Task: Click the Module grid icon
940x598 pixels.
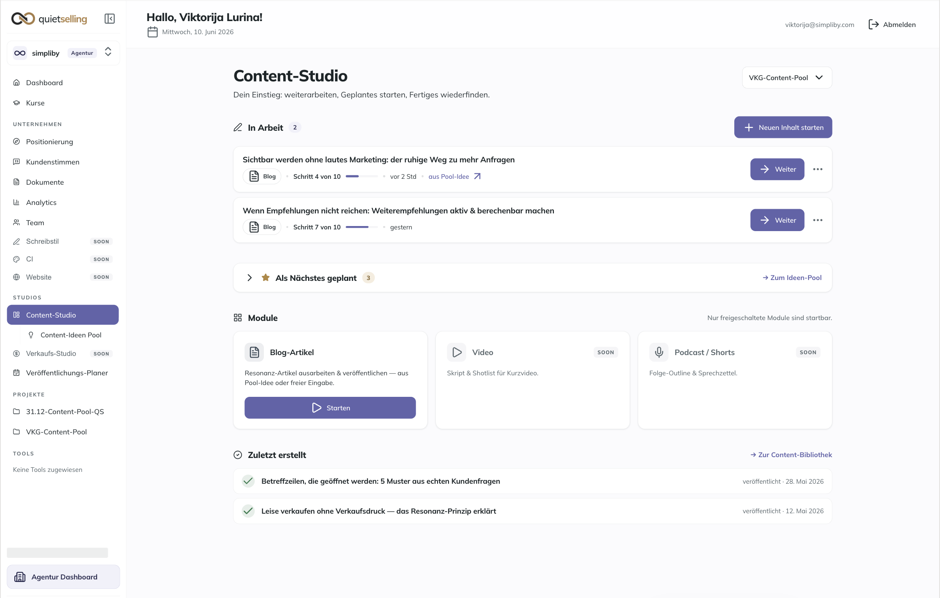Action: coord(238,318)
